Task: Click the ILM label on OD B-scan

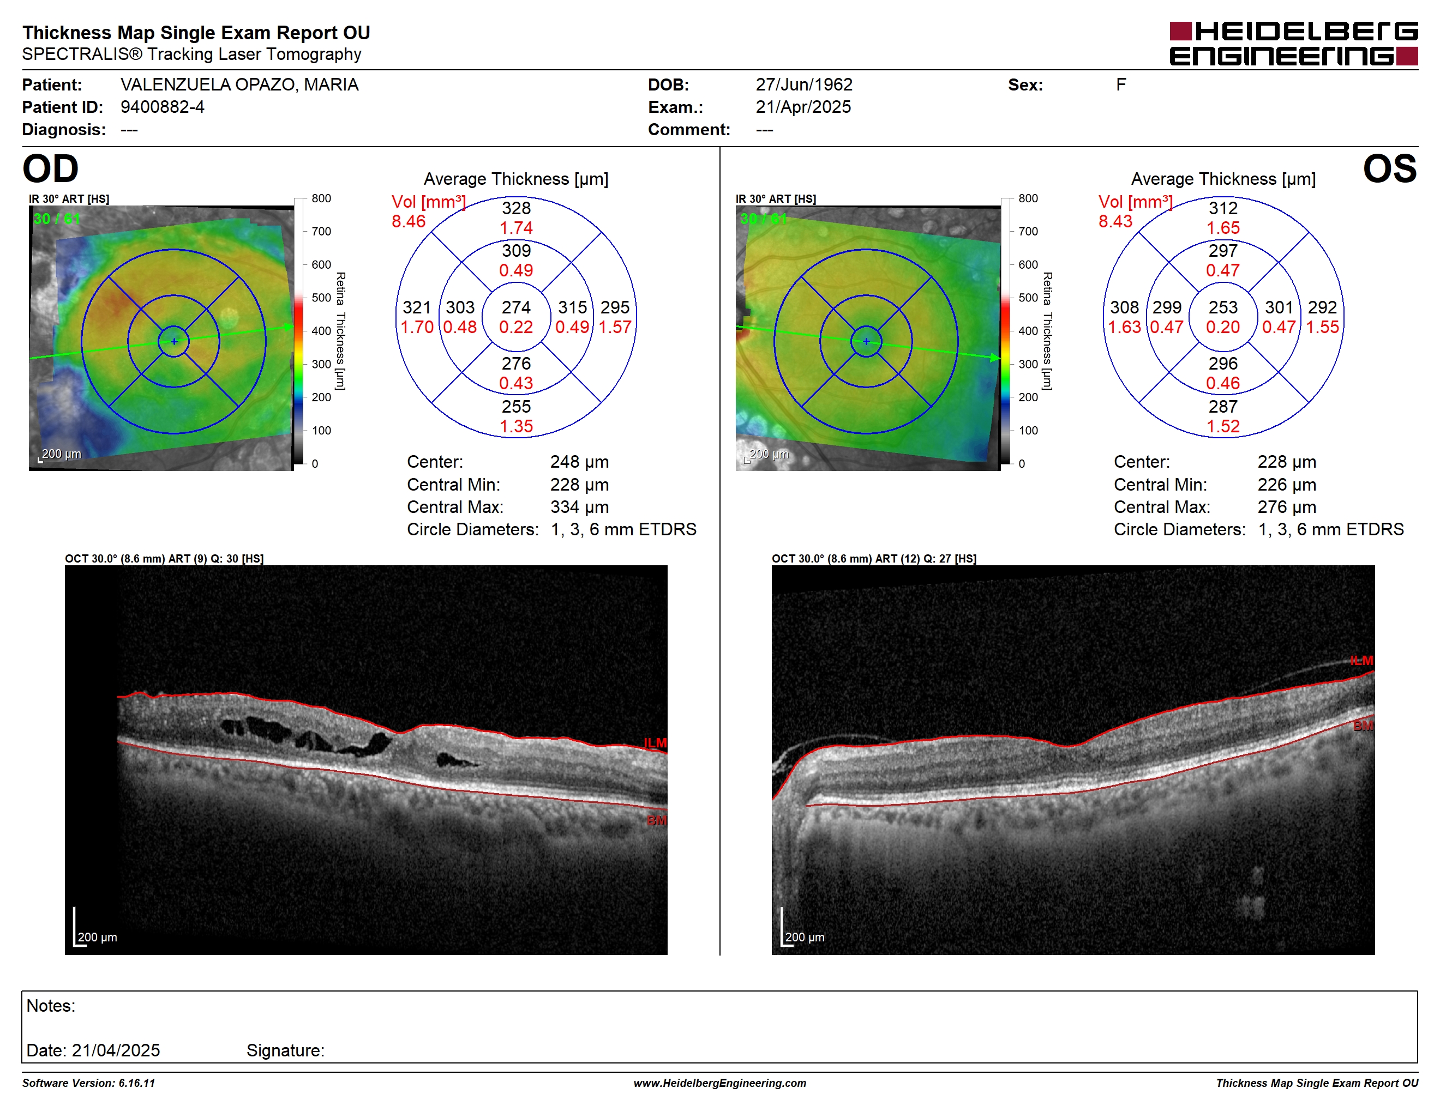Action: click(656, 742)
